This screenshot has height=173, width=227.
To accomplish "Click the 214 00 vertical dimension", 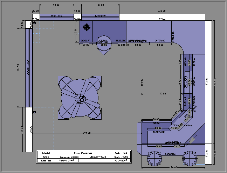I will coord(142,82).
